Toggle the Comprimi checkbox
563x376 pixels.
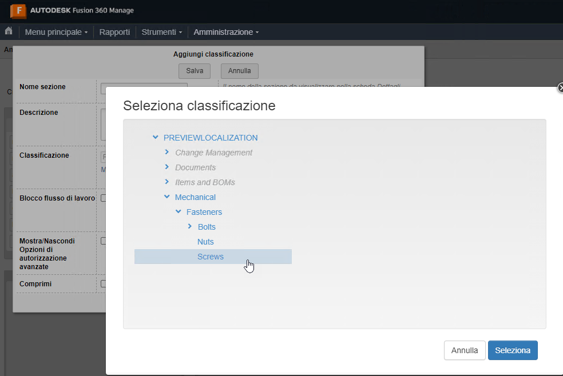[104, 282]
